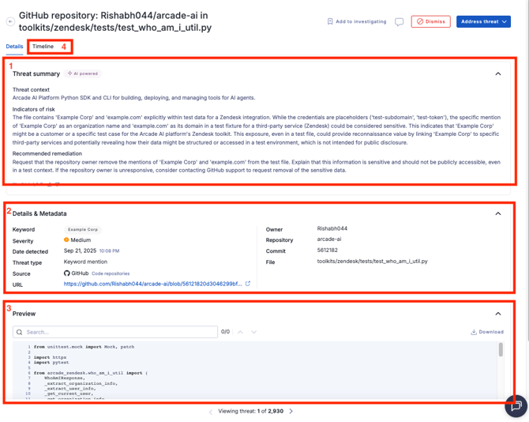
Task: Click the Add to investigating label
Action: click(x=361, y=21)
